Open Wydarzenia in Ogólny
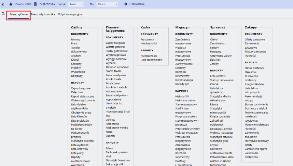The height and width of the screenshot is (166, 293). pos(78,72)
